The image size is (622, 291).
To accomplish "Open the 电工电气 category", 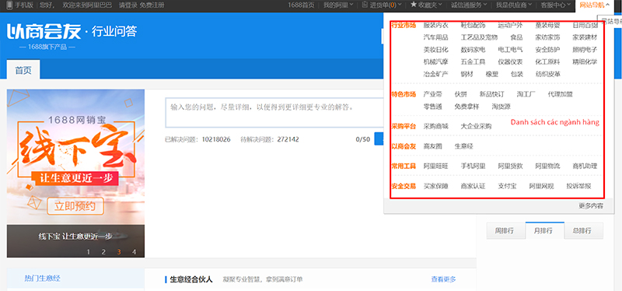I will click(x=510, y=50).
